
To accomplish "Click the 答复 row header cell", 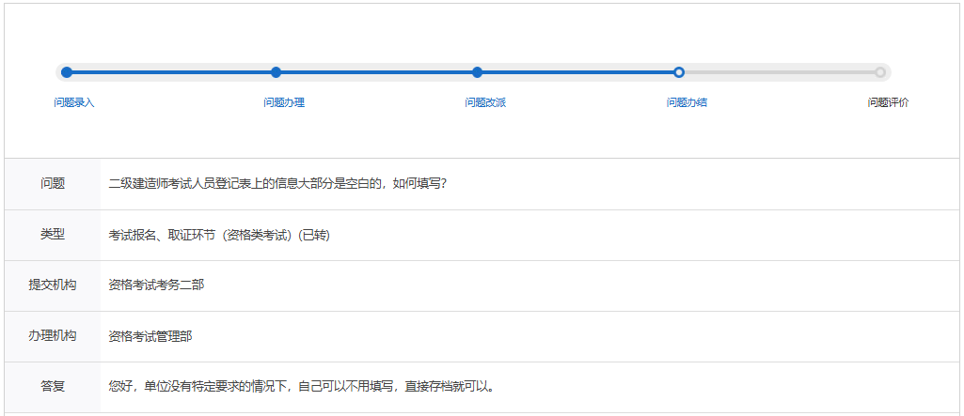I will [x=53, y=386].
